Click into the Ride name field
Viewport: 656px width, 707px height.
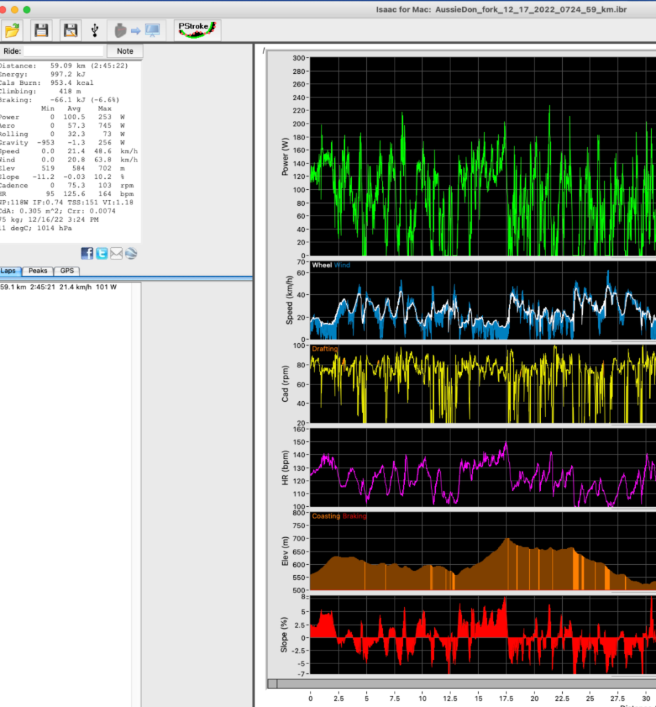coord(63,51)
